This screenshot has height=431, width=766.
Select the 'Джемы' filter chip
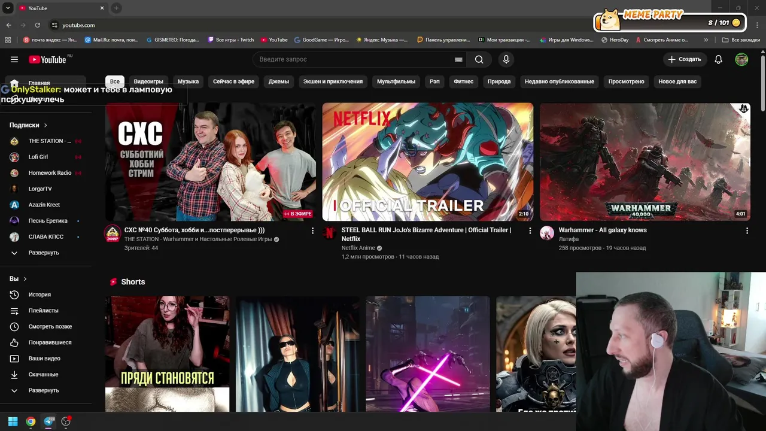tap(279, 81)
